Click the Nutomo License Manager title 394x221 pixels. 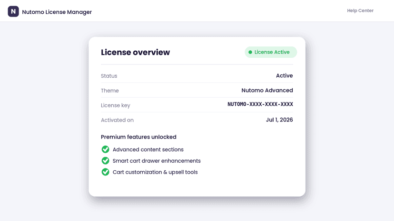57,12
